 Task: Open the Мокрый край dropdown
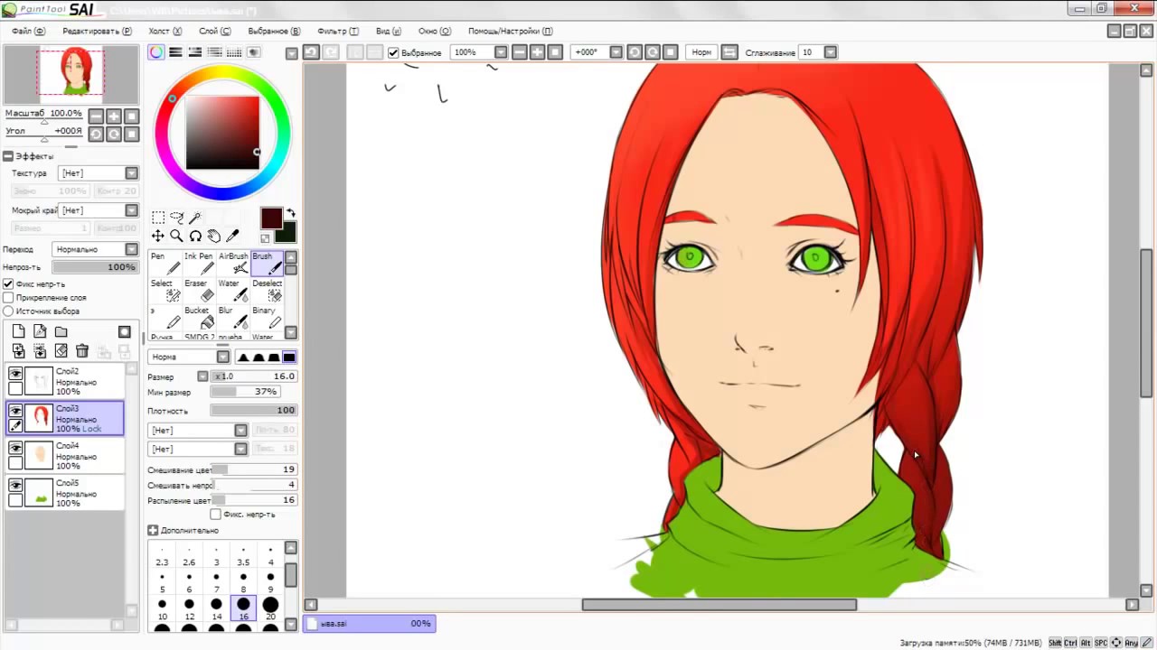point(98,209)
